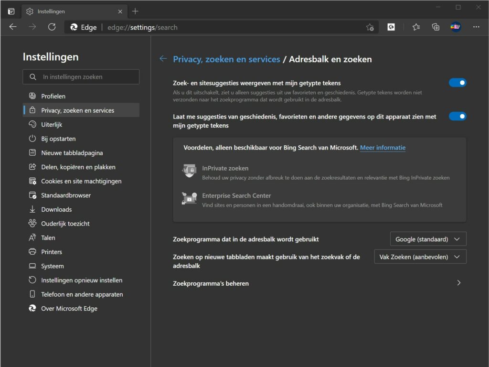Click Zoekprogramma's beheren row

(x=319, y=283)
